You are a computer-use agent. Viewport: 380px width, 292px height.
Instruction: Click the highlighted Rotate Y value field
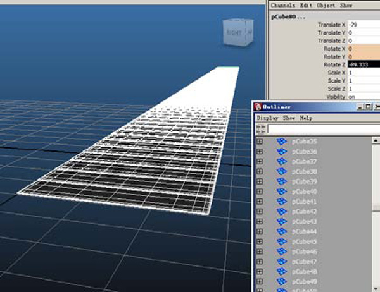(x=364, y=57)
